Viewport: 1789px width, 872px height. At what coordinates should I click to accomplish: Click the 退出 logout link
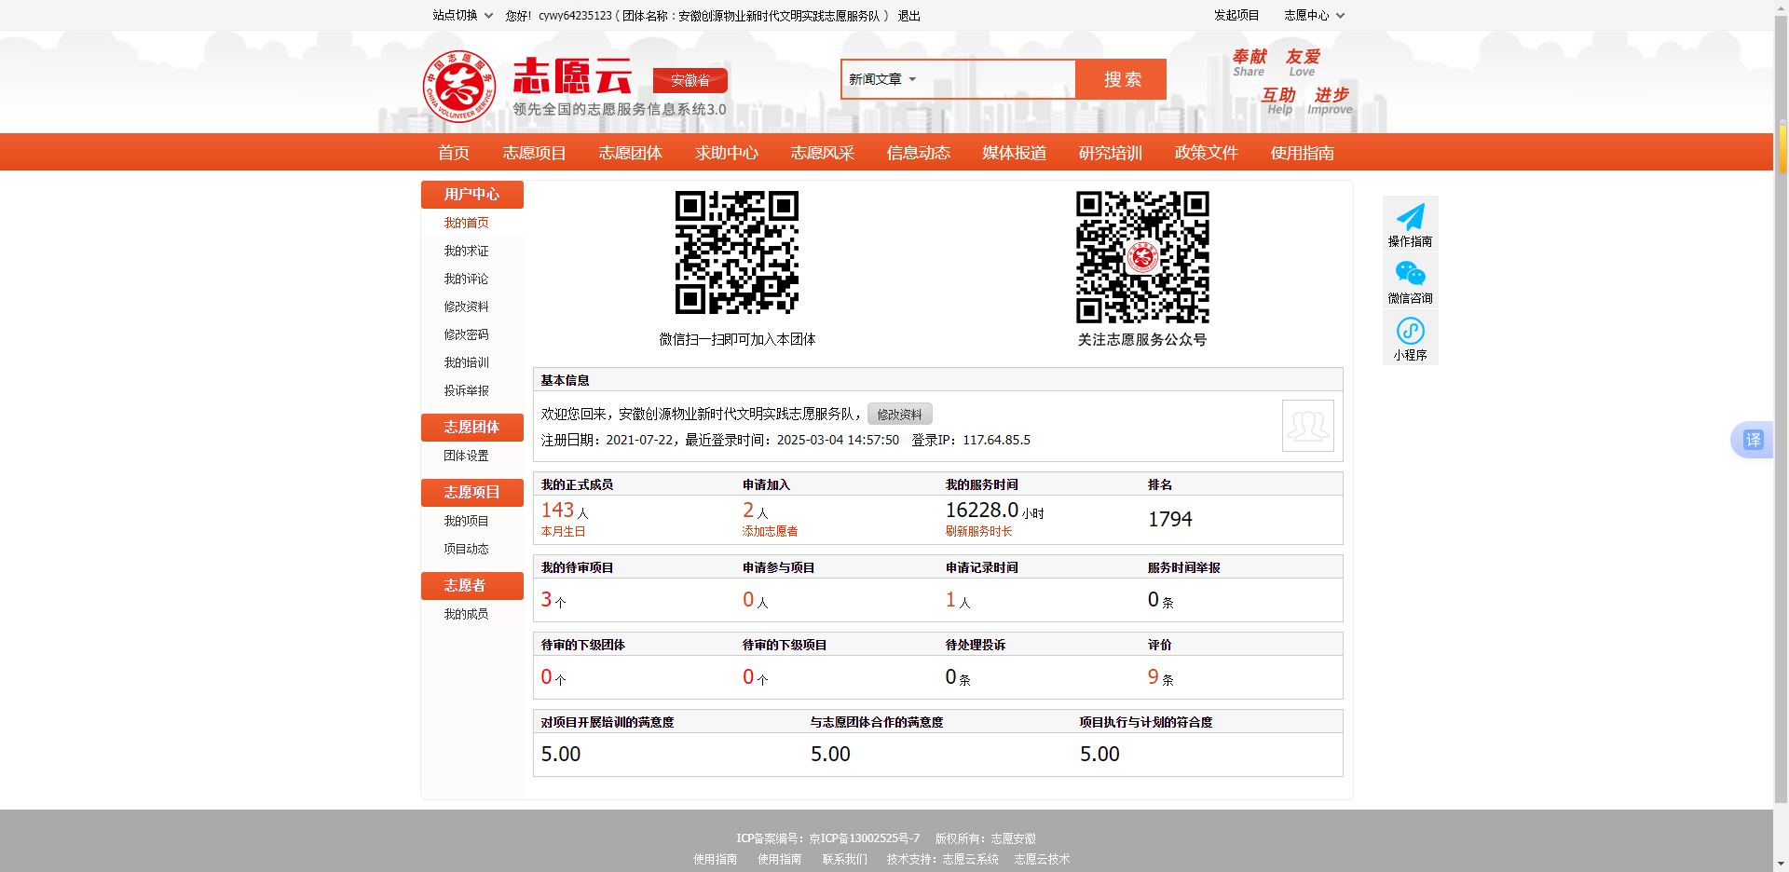tap(908, 16)
